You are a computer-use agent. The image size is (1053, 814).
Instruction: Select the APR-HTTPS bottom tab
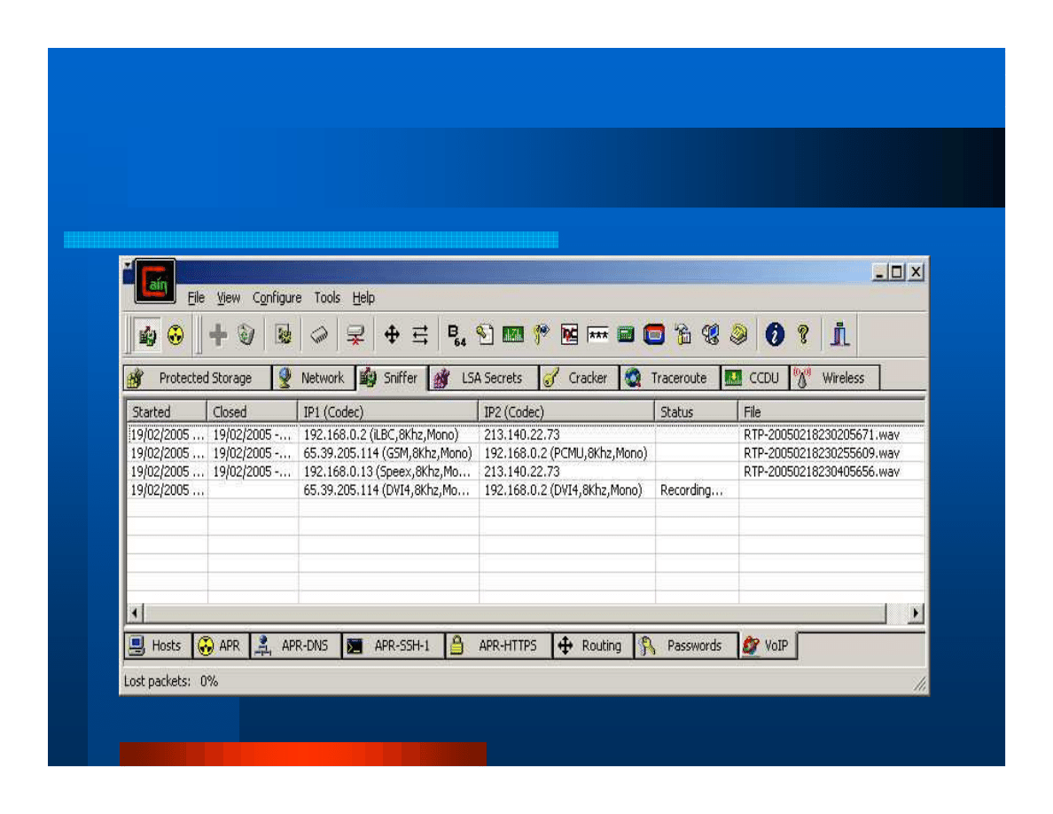(x=497, y=646)
